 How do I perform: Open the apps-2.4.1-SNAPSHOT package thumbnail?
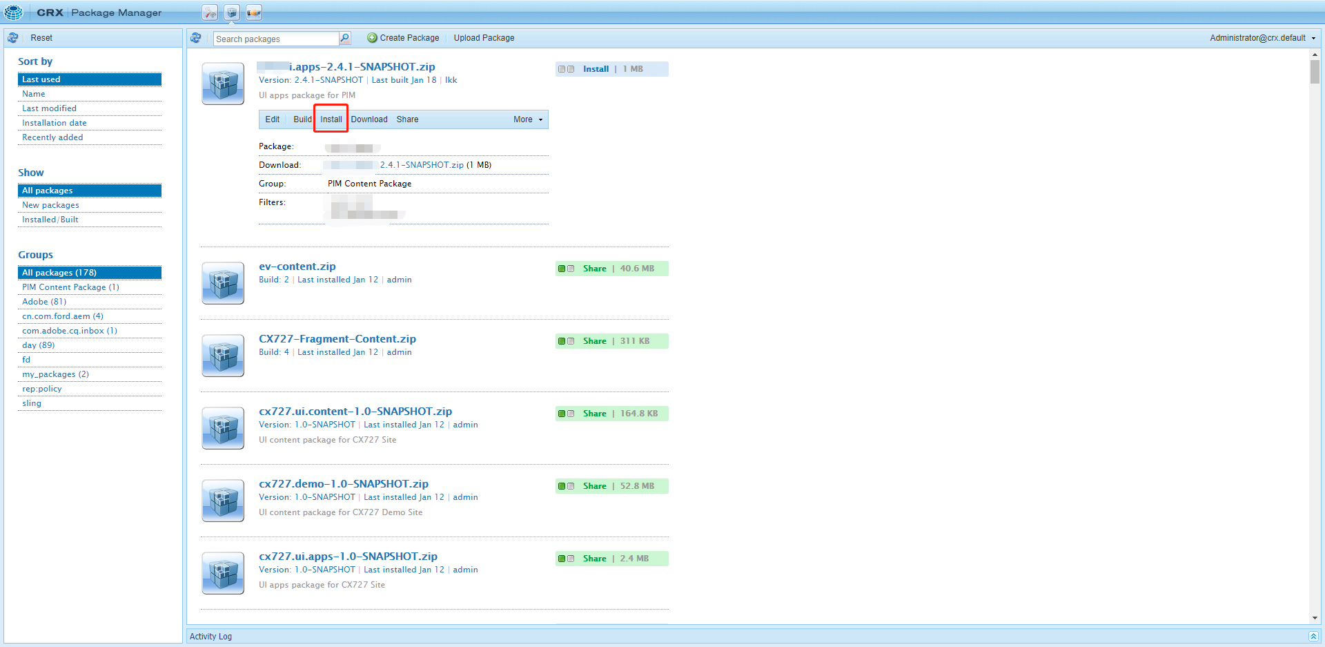coord(223,84)
